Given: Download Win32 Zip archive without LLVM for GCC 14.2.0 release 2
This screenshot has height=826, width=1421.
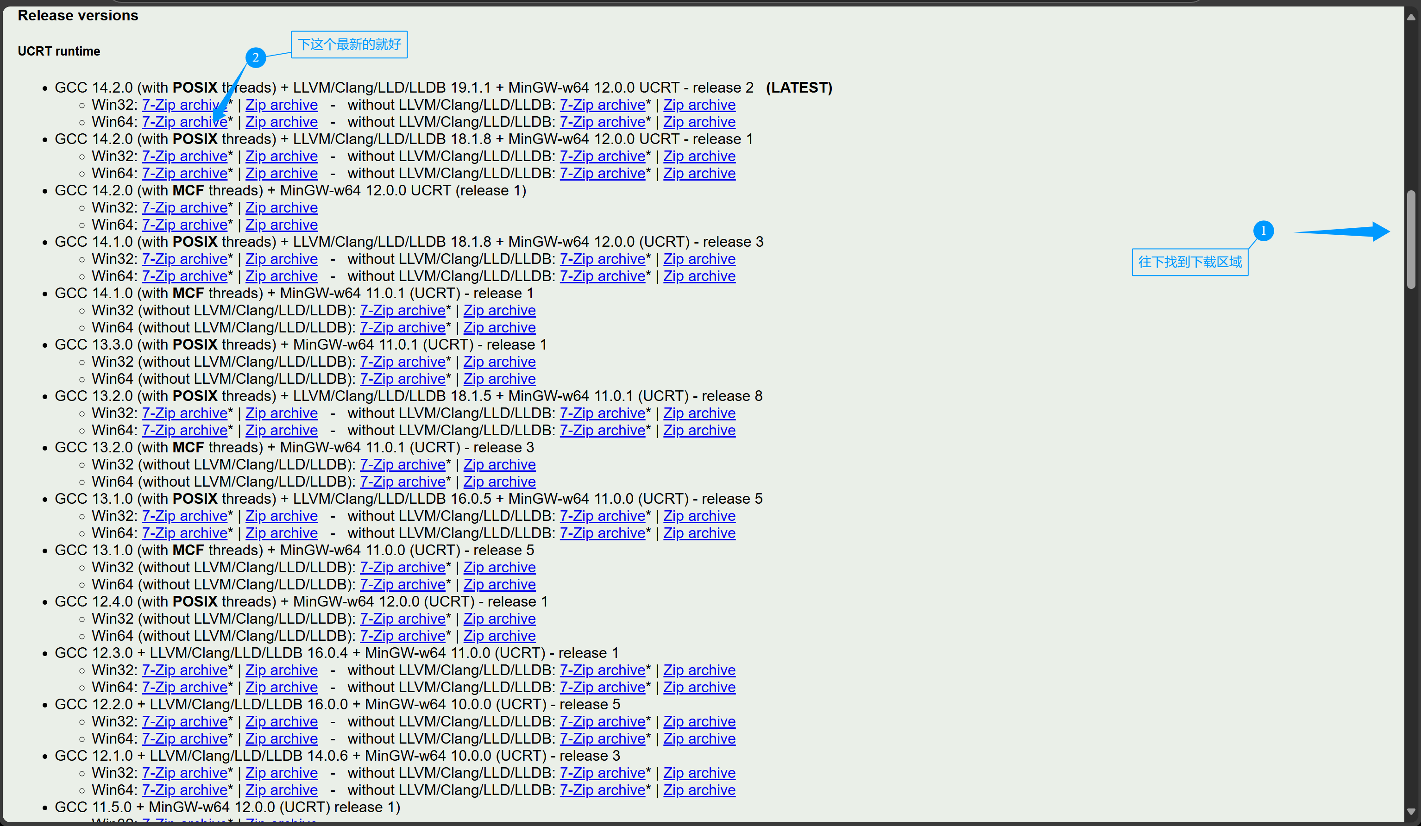Looking at the screenshot, I should pyautogui.click(x=699, y=105).
